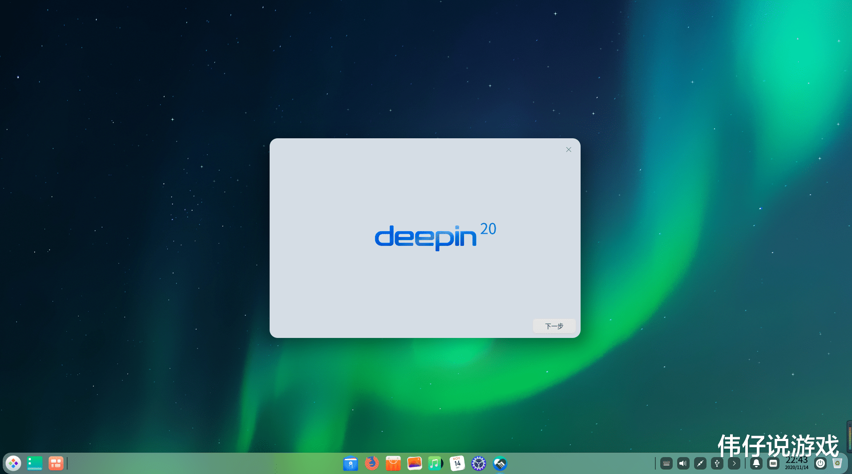Open the Music player app
Image resolution: width=852 pixels, height=474 pixels.
tap(436, 463)
